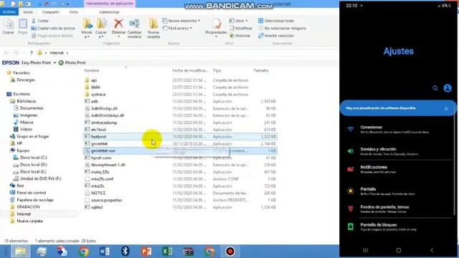
Task: Click the Up arrow navigation button
Action: [32, 53]
